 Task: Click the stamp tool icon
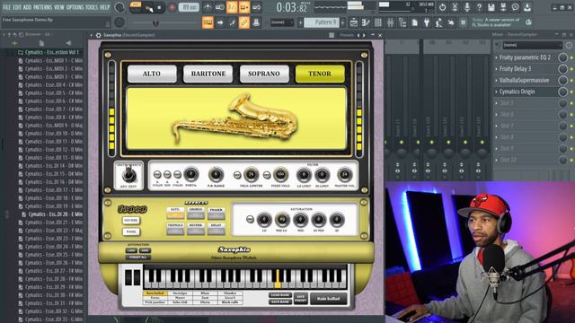click(256, 22)
